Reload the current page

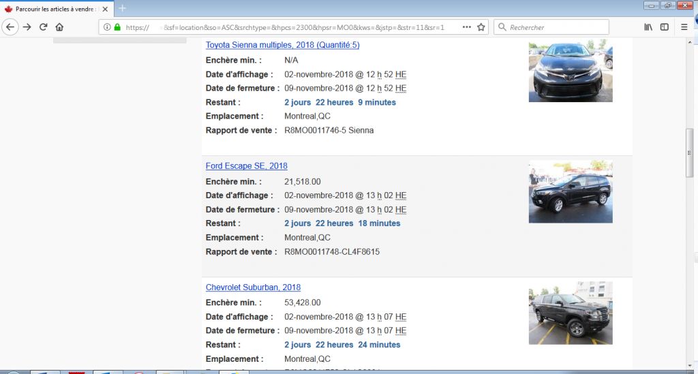[44, 27]
